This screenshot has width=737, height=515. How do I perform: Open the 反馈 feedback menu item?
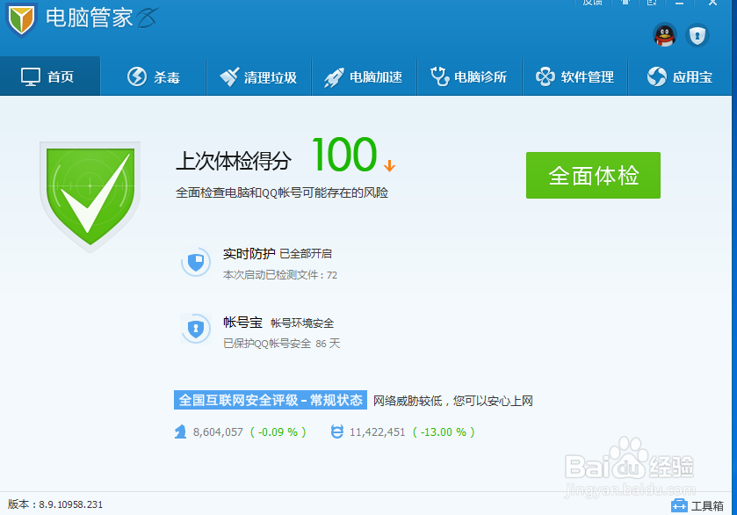click(x=592, y=3)
